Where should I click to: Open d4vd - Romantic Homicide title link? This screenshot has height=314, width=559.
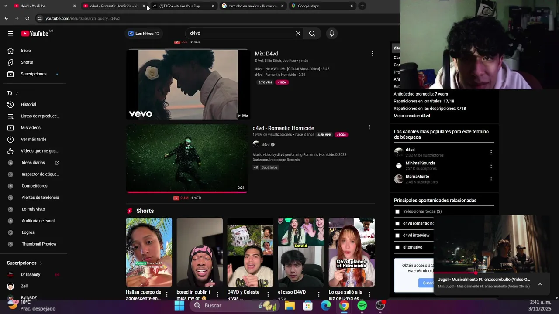tap(283, 128)
